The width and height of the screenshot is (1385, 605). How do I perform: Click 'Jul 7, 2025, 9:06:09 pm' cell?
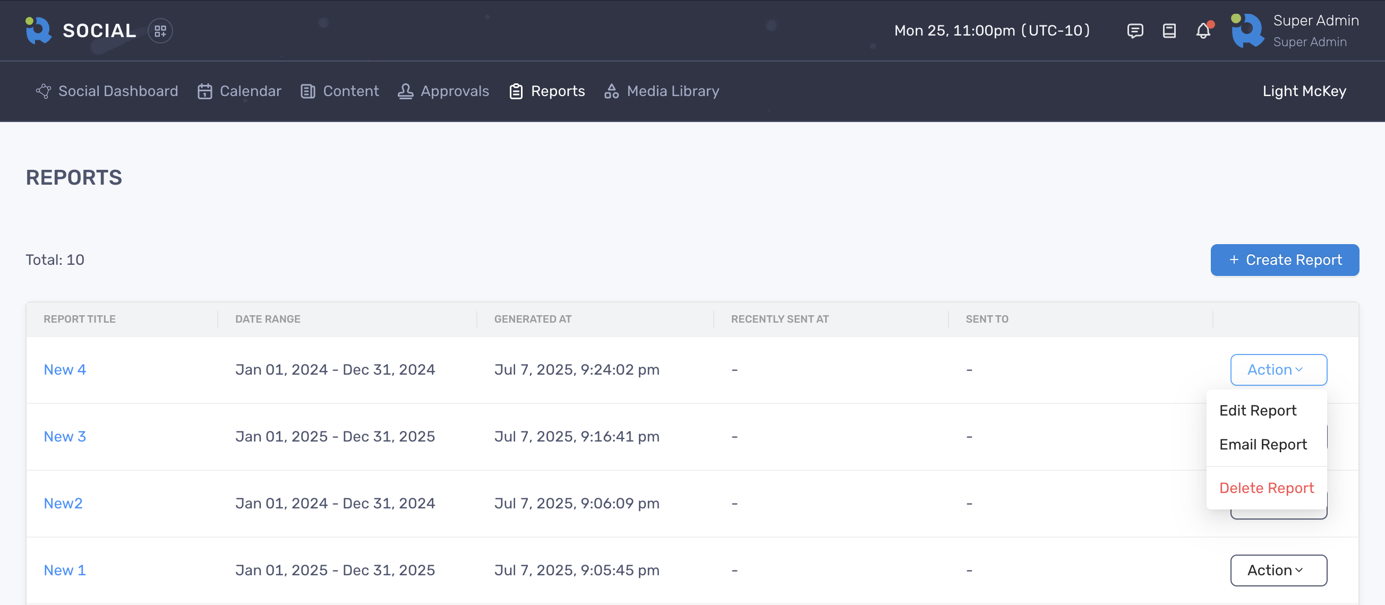(x=576, y=504)
